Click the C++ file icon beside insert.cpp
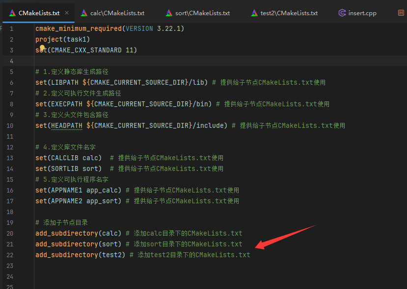Viewport: 407px width, 289px height. click(342, 13)
